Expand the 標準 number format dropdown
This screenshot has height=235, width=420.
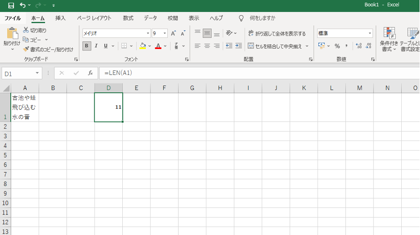point(370,33)
